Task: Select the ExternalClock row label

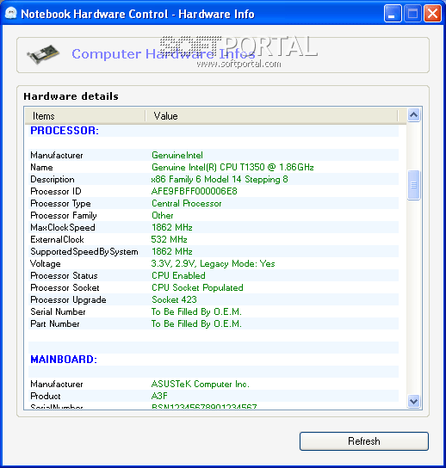Action: click(57, 239)
